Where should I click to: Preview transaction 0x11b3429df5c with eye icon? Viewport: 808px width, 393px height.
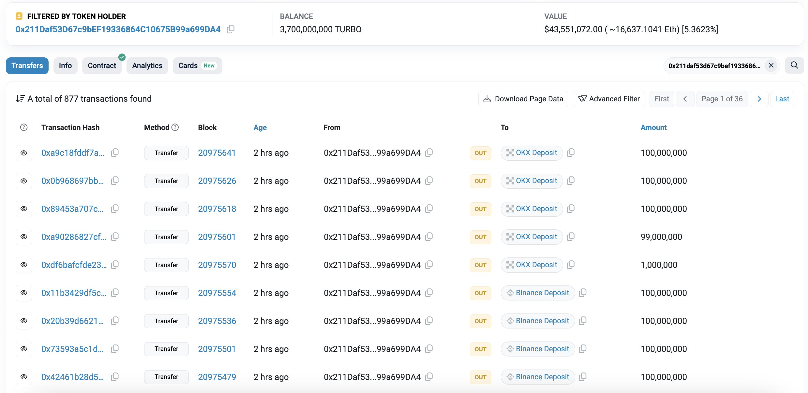tap(24, 293)
